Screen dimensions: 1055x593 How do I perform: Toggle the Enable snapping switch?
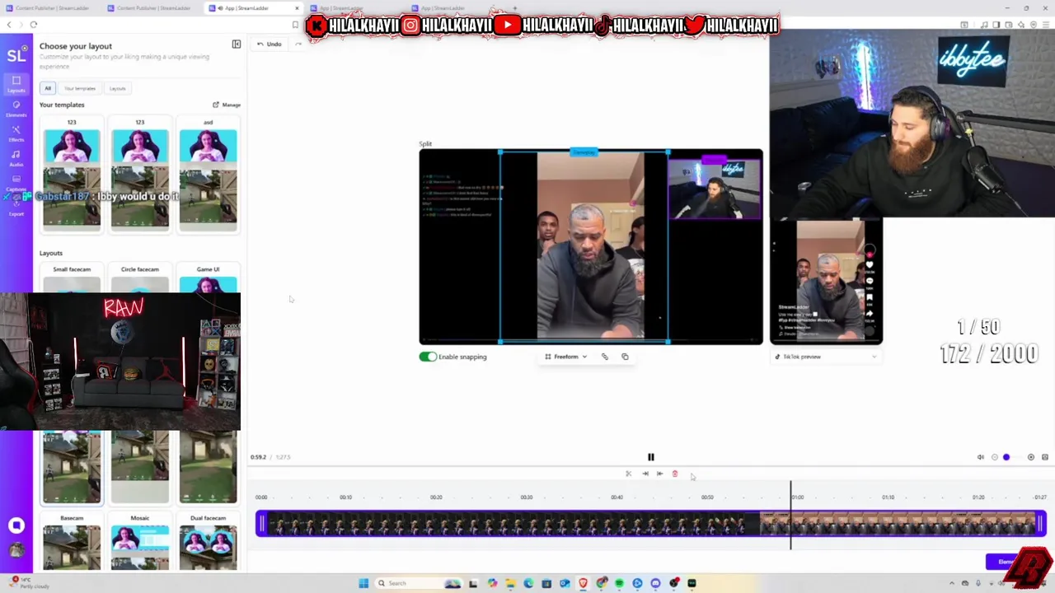[x=428, y=357]
